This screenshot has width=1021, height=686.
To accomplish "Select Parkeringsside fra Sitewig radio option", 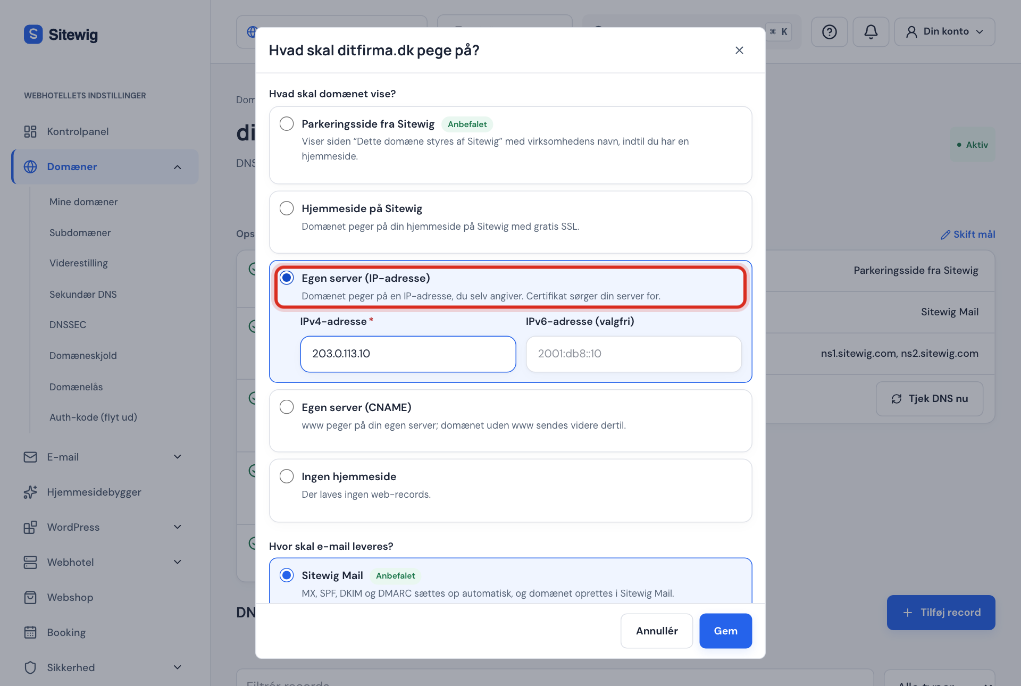I will coord(287,123).
